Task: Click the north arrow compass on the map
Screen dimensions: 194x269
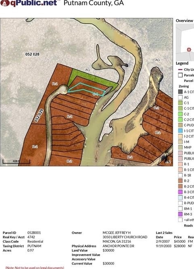Action: 166,158
